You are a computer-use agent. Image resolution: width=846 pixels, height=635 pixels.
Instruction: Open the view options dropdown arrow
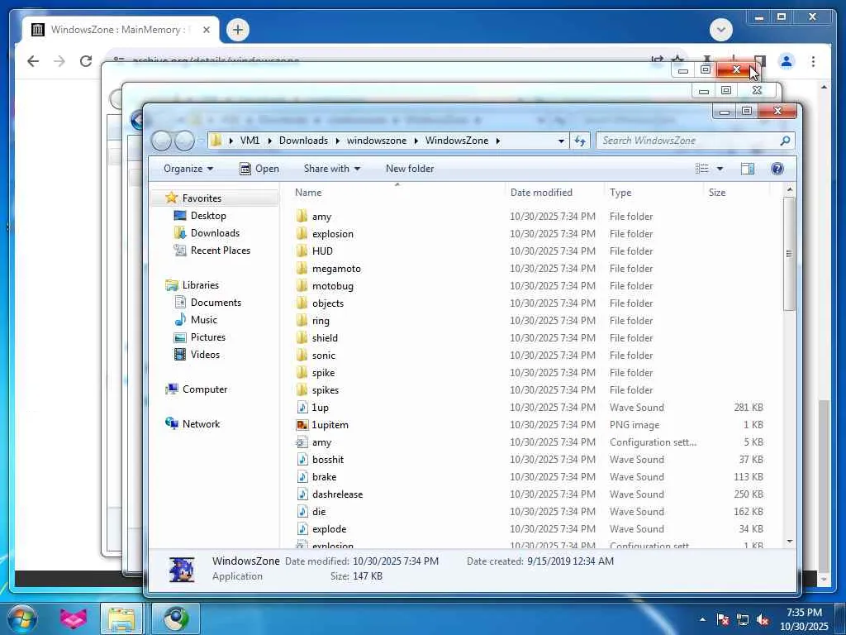pos(720,169)
